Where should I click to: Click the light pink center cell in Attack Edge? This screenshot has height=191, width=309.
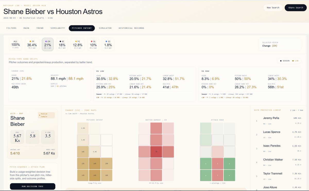click(x=218, y=152)
